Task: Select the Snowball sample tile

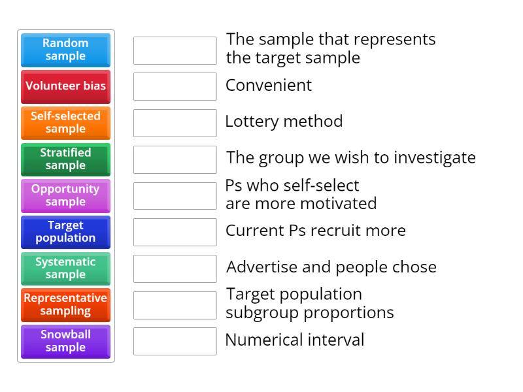Action: [65, 341]
